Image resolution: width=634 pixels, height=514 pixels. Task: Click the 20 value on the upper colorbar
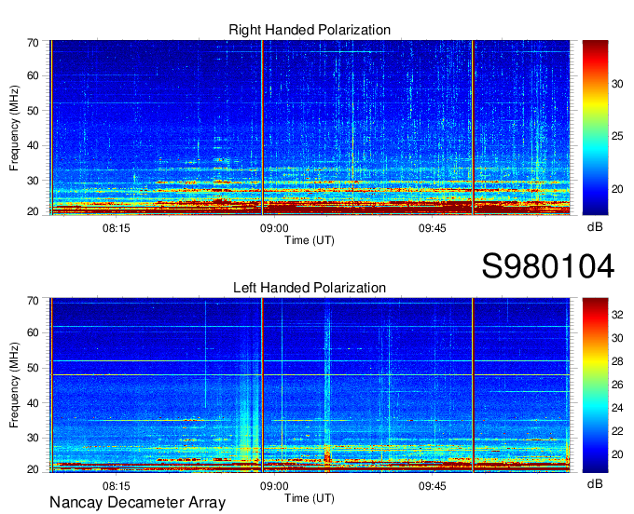(617, 189)
